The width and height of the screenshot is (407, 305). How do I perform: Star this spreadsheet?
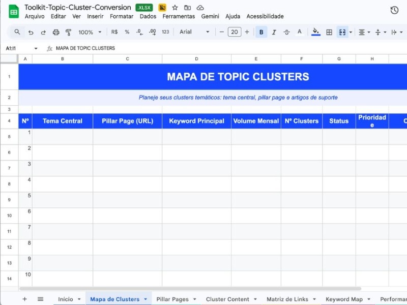pyautogui.click(x=175, y=7)
